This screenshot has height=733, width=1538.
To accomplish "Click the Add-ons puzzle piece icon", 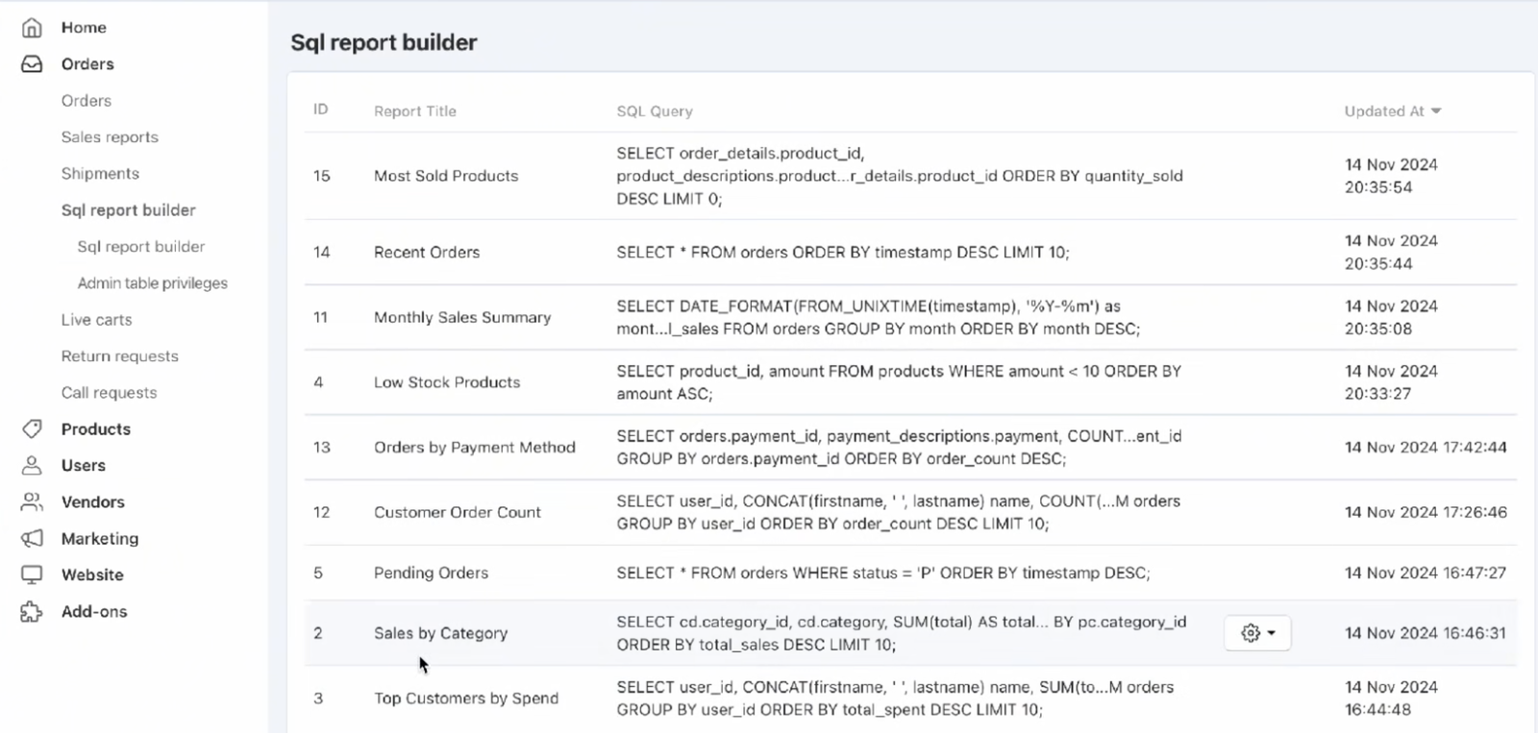I will pyautogui.click(x=32, y=612).
